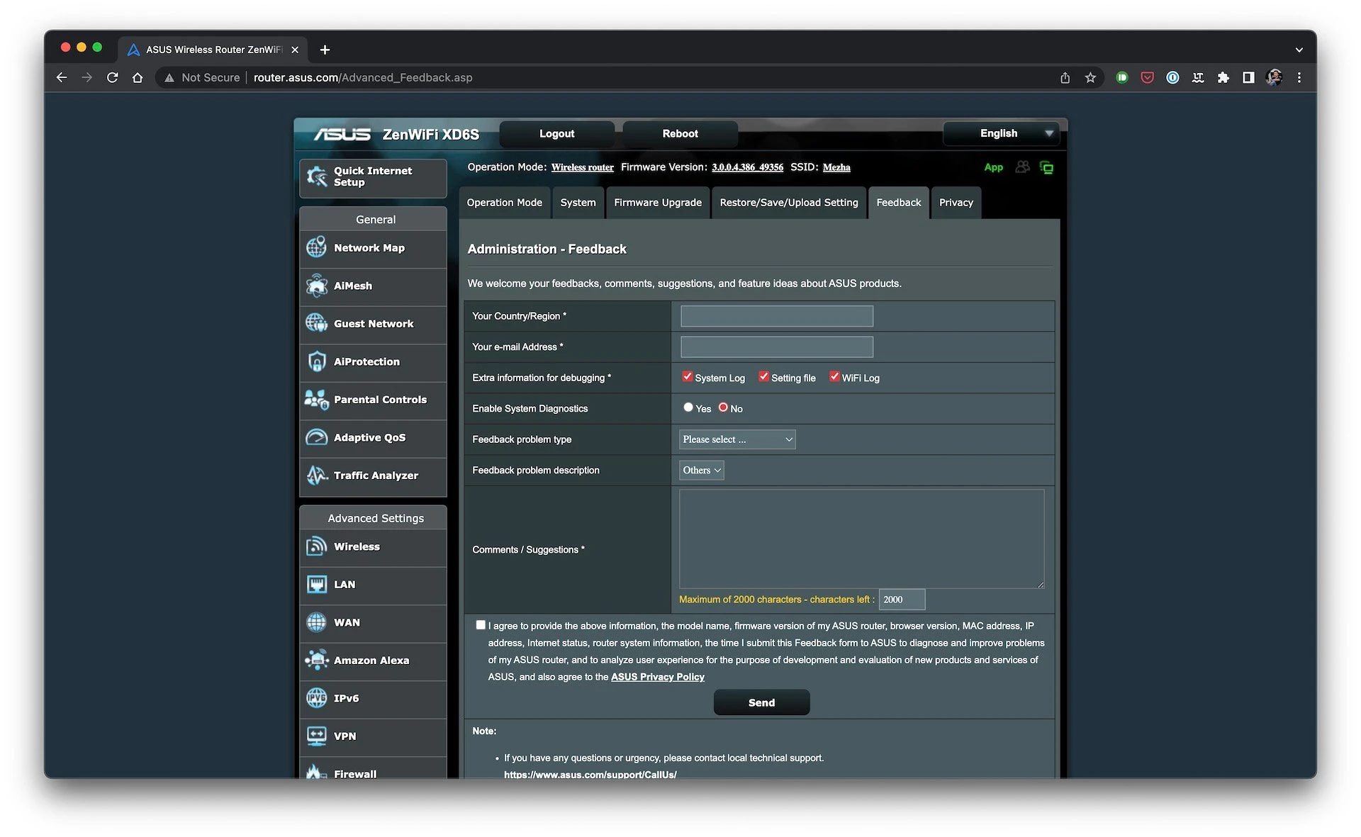Click the Reboot button
Image resolution: width=1361 pixels, height=837 pixels.
[x=680, y=133]
